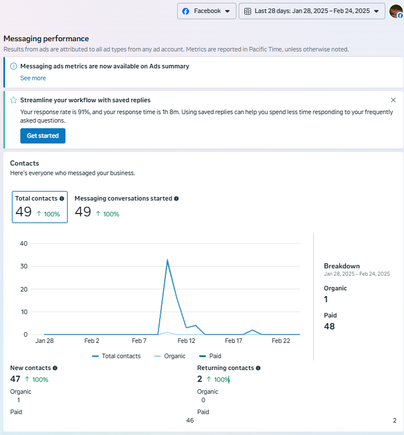The height and width of the screenshot is (435, 404).
Task: Select the Total contacts metric card
Action: 39,207
